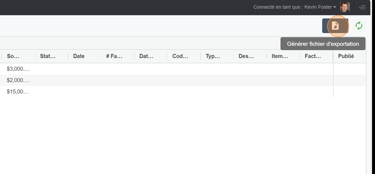Sort by the Date column header
375x174 pixels.
click(x=79, y=56)
